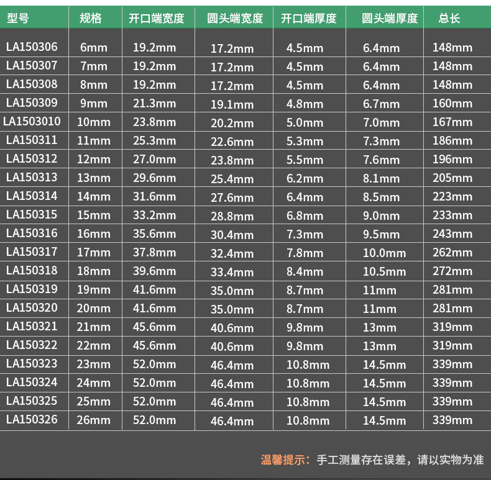The width and height of the screenshot is (491, 480).
Task: Click the 开口端厚度 column header
Action: pos(309,18)
